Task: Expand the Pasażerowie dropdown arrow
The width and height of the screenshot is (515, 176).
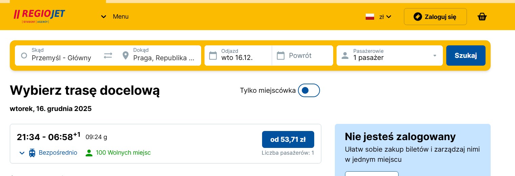Action: (x=435, y=56)
